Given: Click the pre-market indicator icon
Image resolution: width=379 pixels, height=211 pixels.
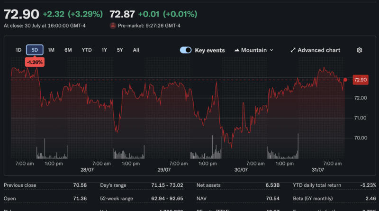Looking at the screenshot, I should tap(113, 26).
